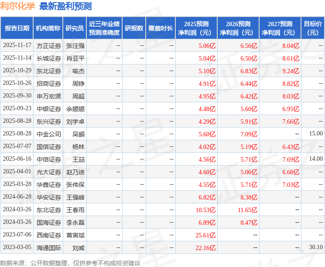Select the 华安证券 institution cell

coord(49,197)
